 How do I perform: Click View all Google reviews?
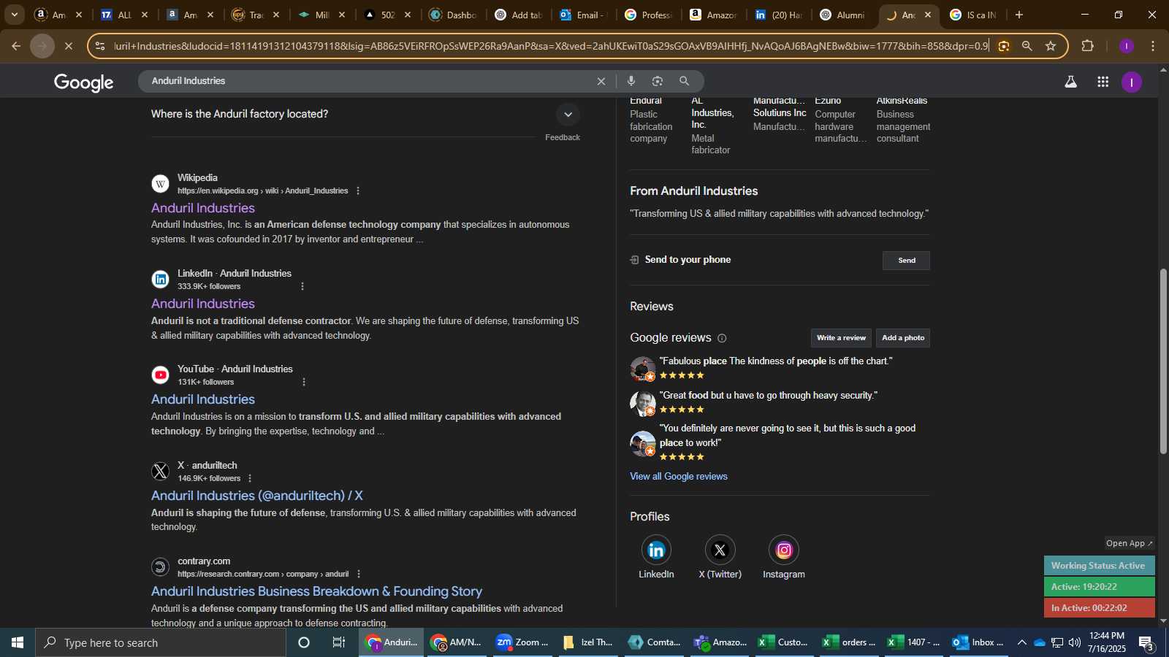click(679, 476)
